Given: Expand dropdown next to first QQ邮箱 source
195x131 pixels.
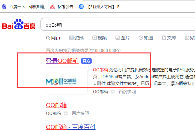Looking at the screenshot, I should pos(113,92).
